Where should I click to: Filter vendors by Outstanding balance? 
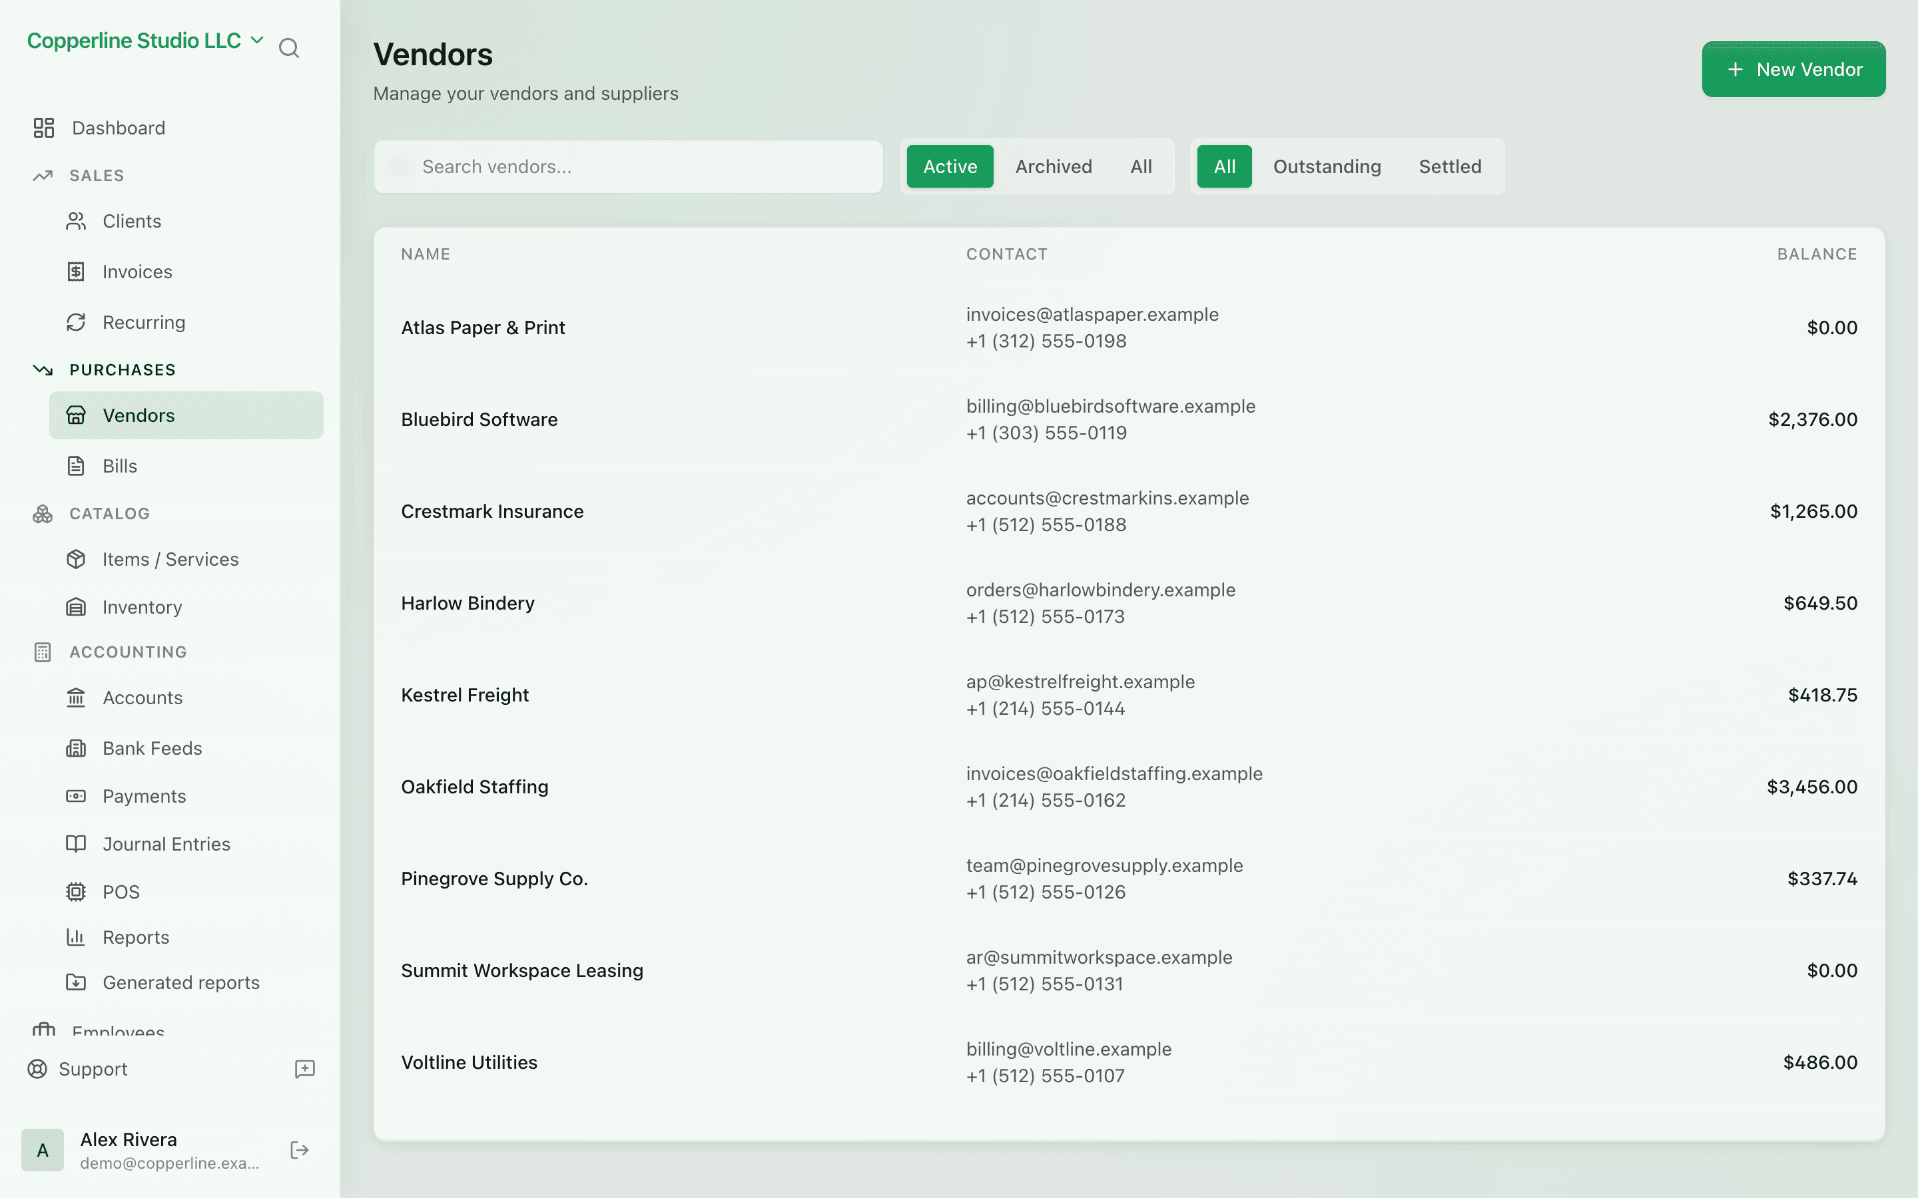pos(1327,166)
